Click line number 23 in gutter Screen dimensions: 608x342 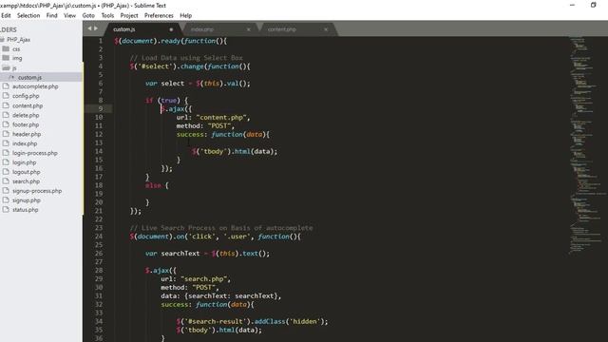(x=99, y=228)
